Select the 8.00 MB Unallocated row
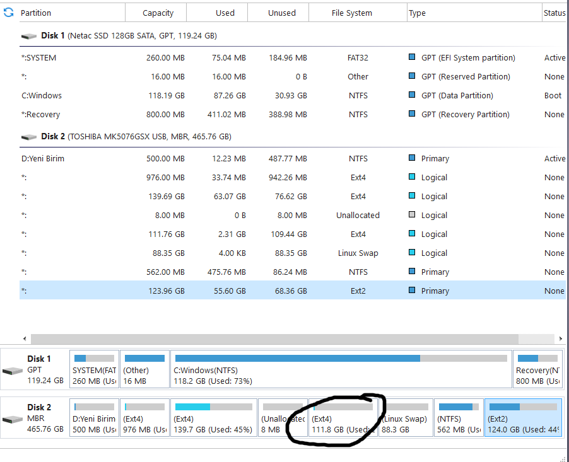569x462 pixels. (293, 215)
